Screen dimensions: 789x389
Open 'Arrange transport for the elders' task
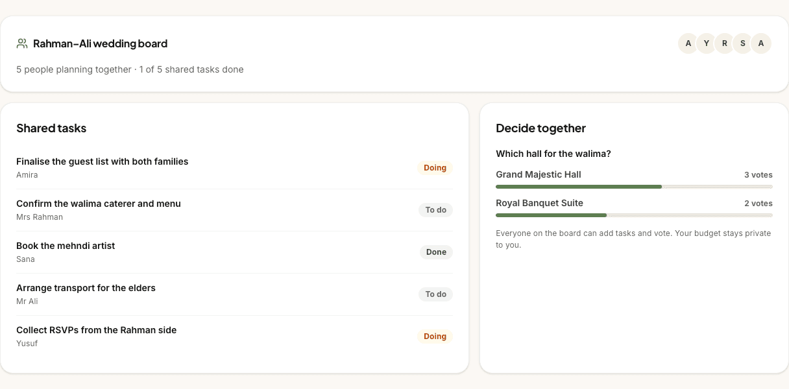(86, 288)
